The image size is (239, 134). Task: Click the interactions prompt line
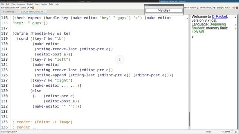click(213, 37)
